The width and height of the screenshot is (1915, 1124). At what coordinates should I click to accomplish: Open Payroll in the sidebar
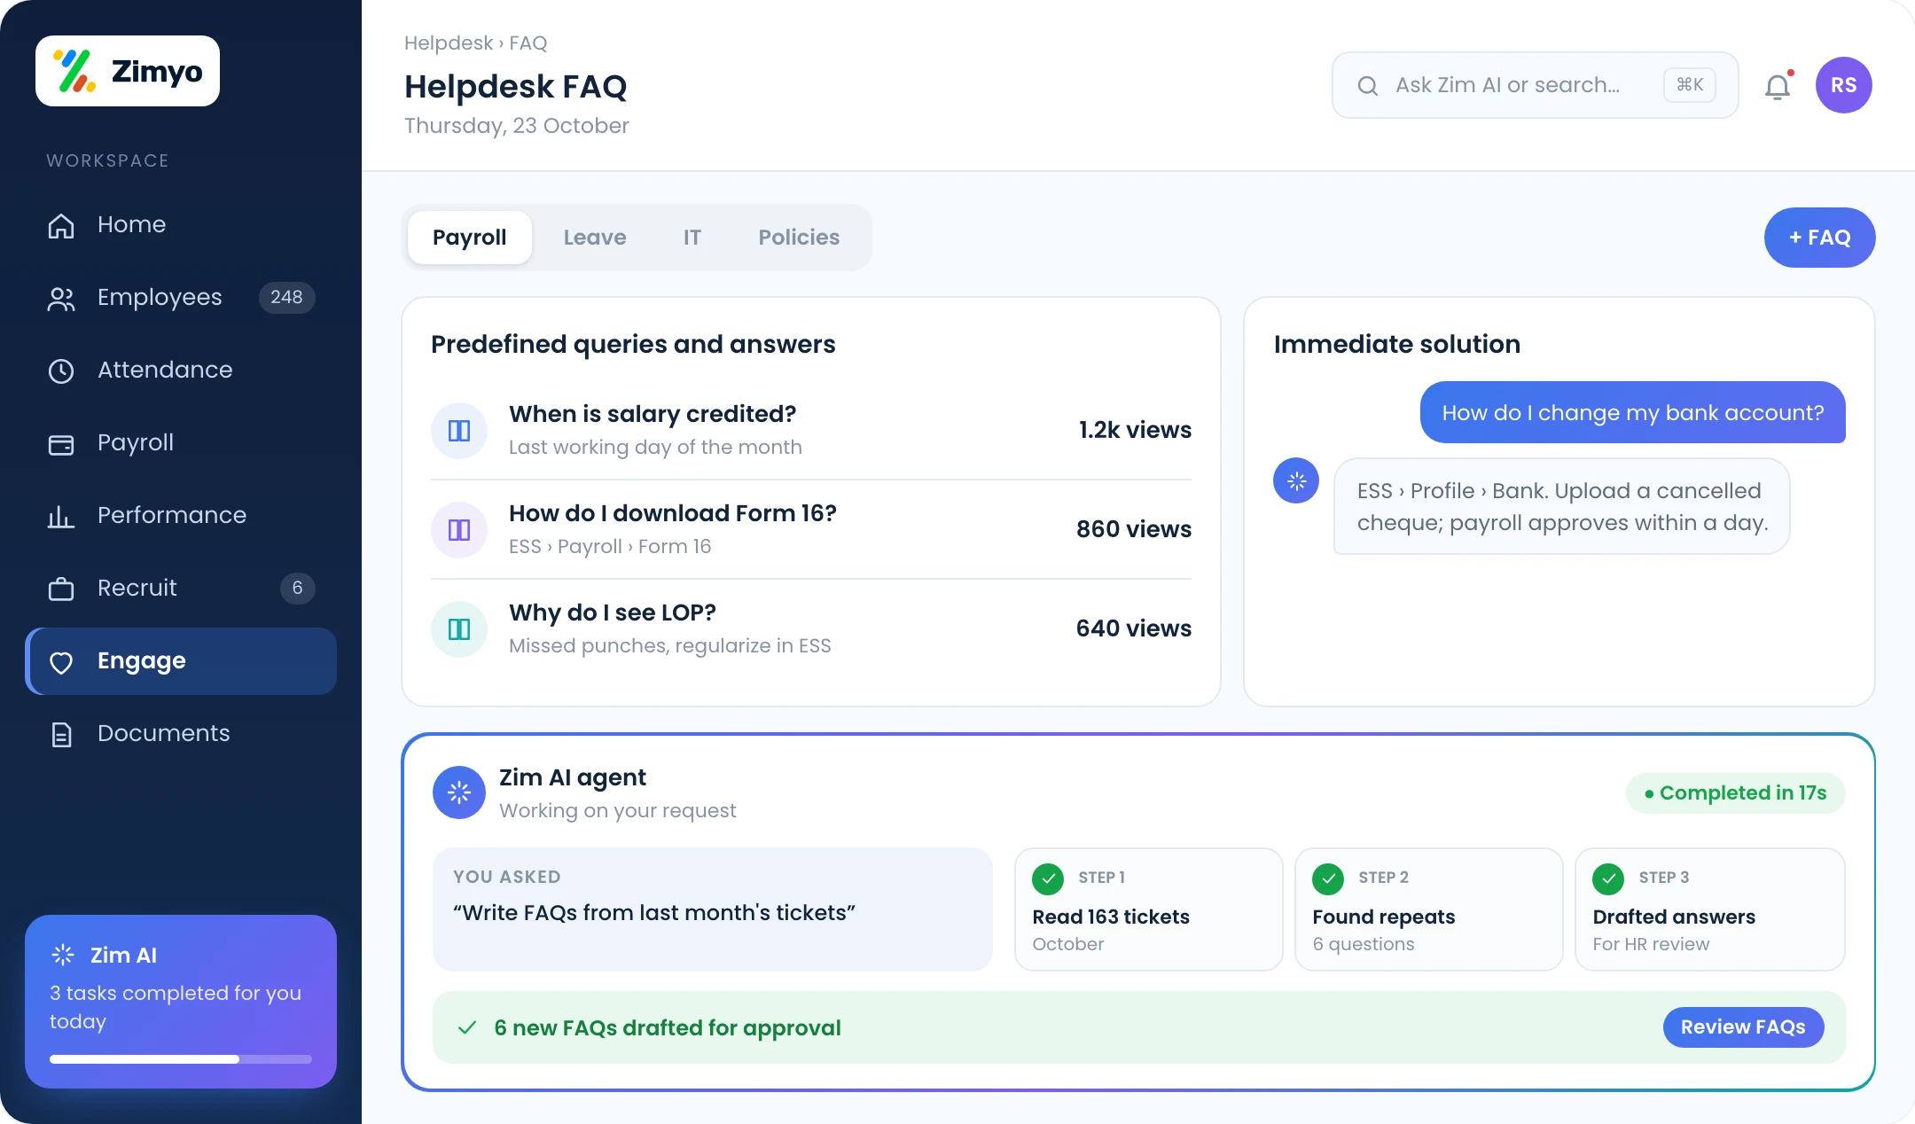coord(181,443)
